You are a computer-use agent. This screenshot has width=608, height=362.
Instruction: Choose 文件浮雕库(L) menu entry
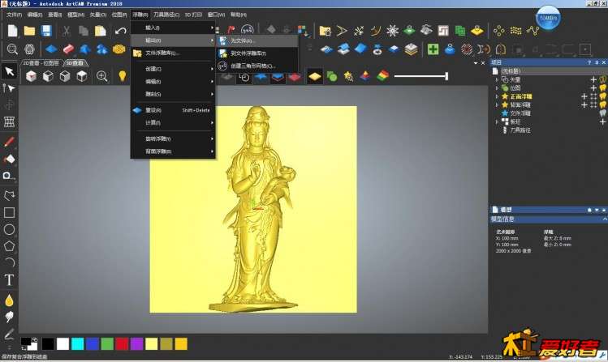[x=173, y=53]
